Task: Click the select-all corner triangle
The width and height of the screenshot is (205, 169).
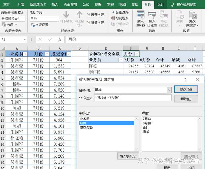Action: (3, 48)
